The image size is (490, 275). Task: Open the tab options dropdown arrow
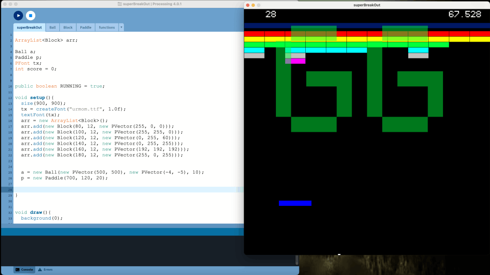[x=121, y=27]
